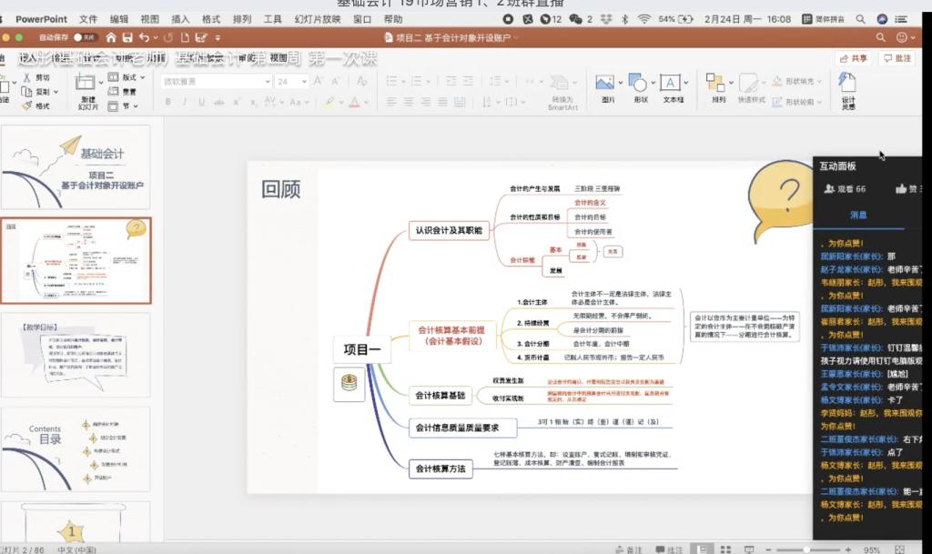Image resolution: width=932 pixels, height=554 pixels.
Task: Click the Undo arrow icon
Action: 144,37
